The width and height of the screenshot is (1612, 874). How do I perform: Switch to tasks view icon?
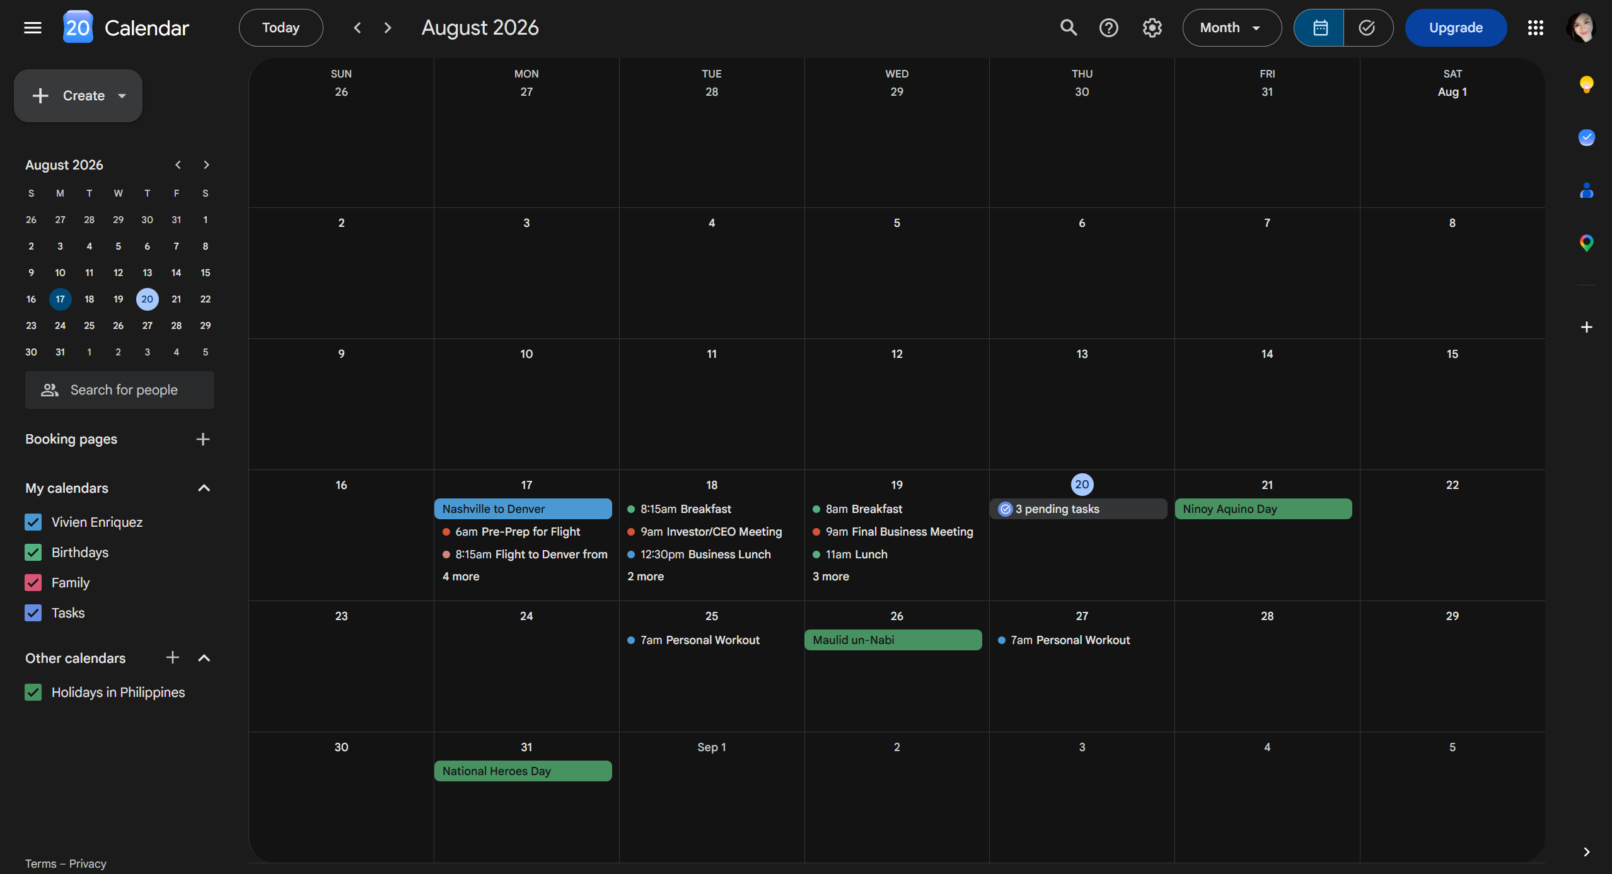coord(1367,28)
